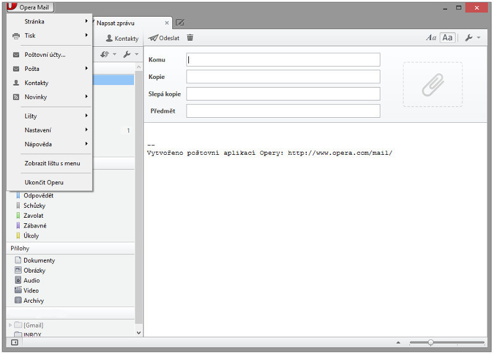Open Poštovní účty menu entry
Viewport: 494px width, 354px height.
[49, 55]
